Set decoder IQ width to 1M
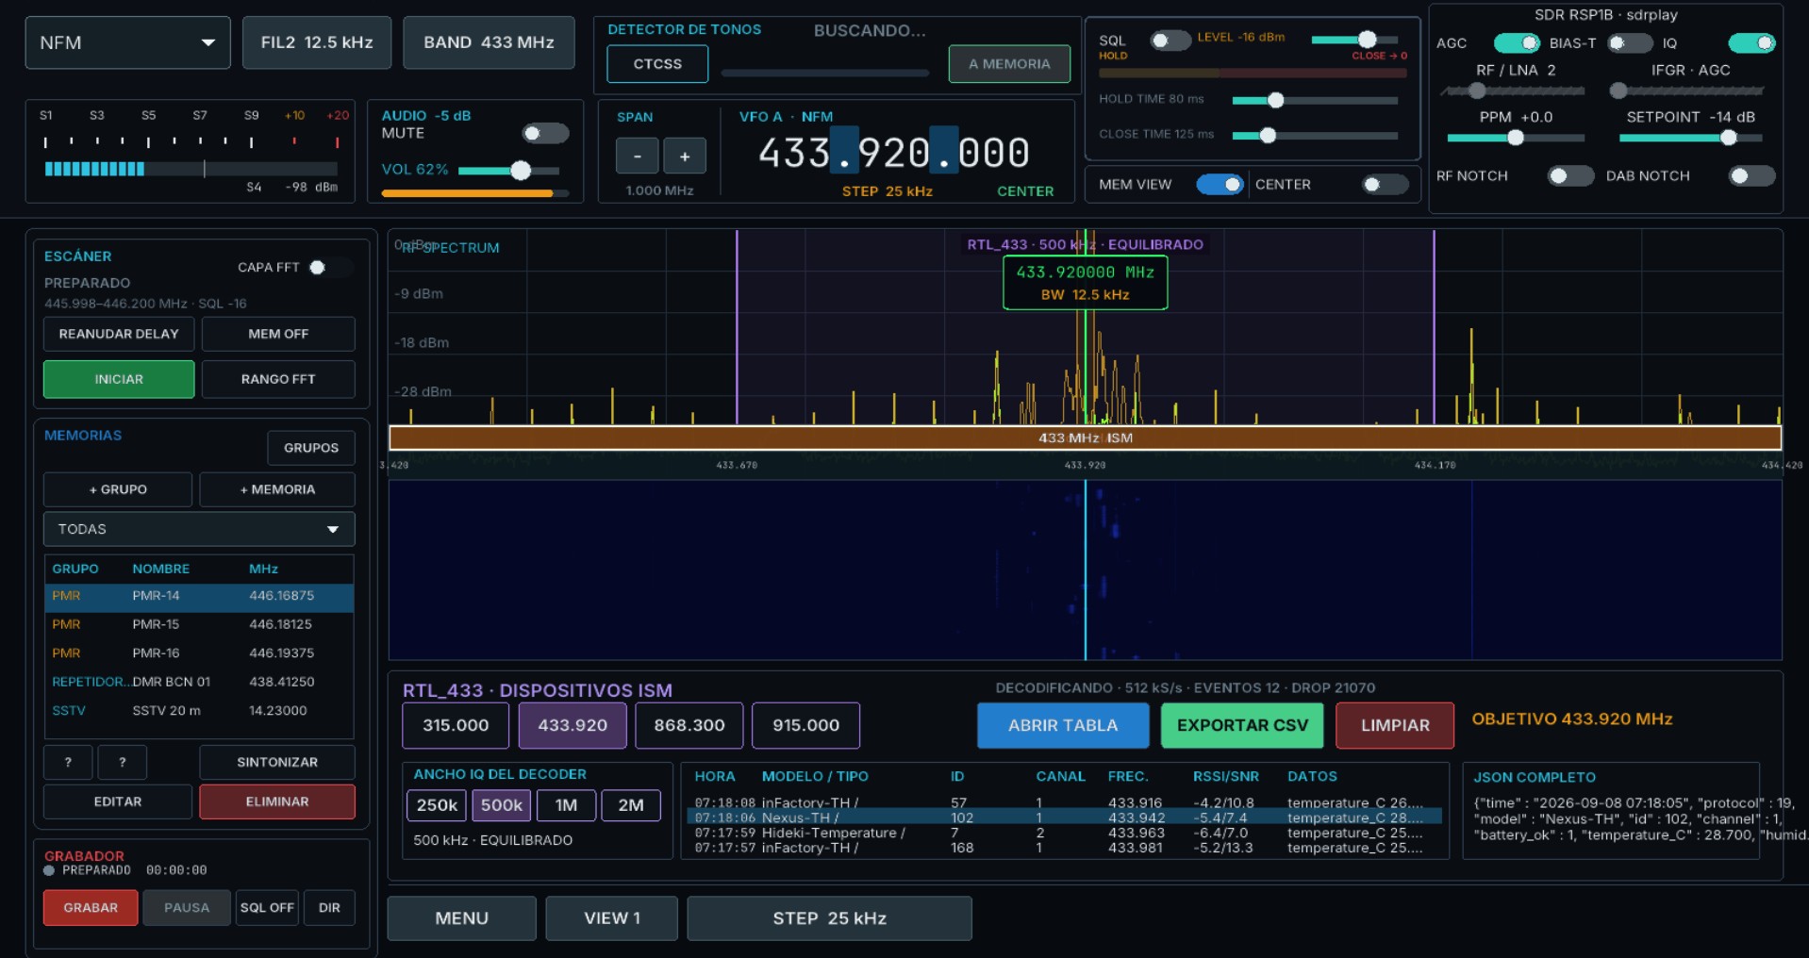 point(566,805)
